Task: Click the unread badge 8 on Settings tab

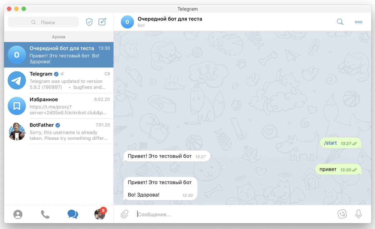Action: (103, 210)
